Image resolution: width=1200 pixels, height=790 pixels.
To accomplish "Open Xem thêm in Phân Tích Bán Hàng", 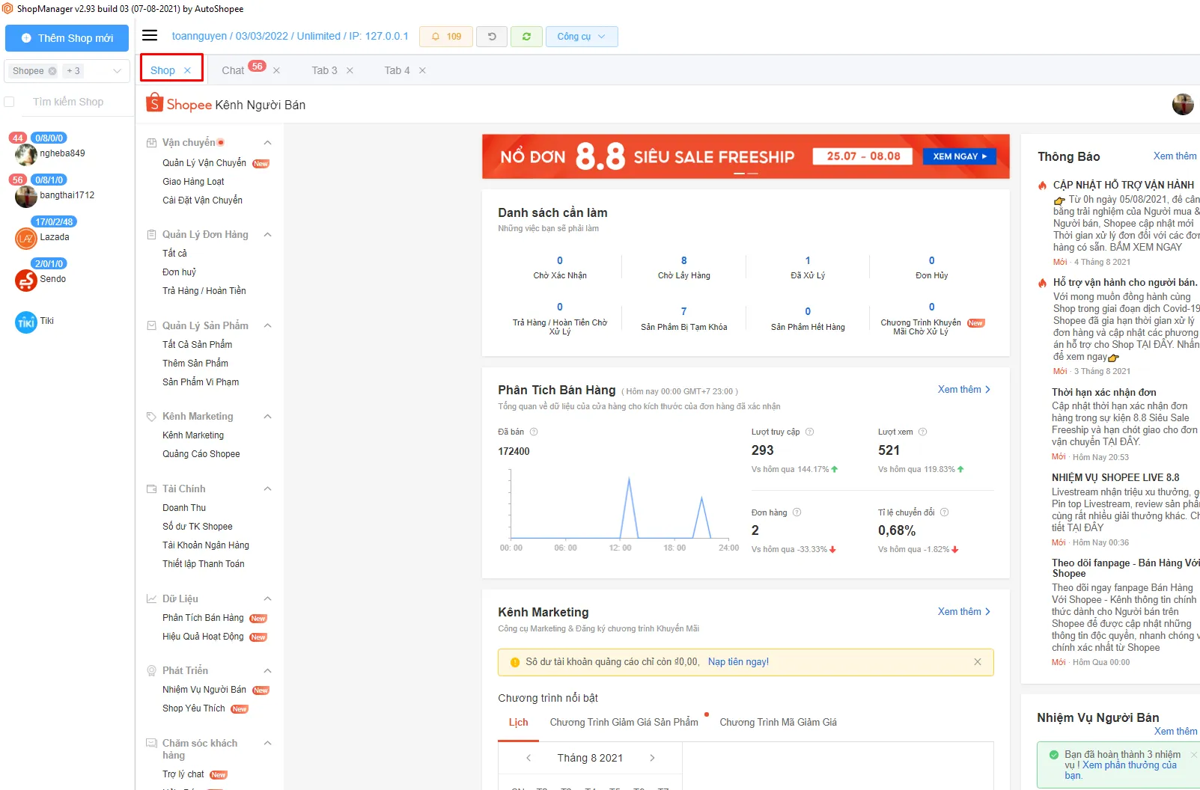I will (964, 390).
